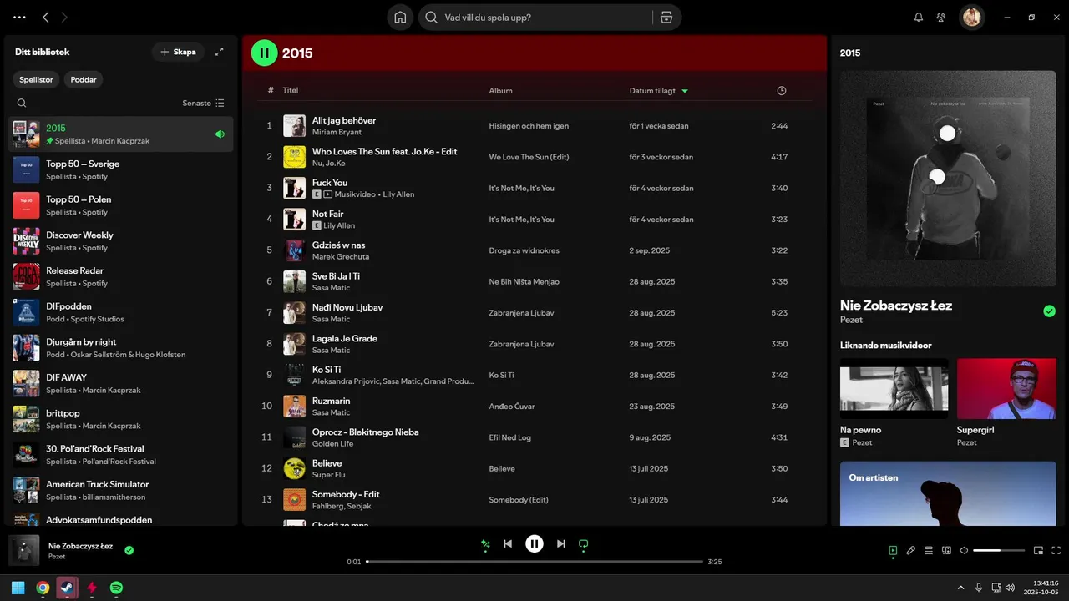Image resolution: width=1069 pixels, height=601 pixels.
Task: Open album Hisingen och hem igen
Action: click(x=529, y=126)
